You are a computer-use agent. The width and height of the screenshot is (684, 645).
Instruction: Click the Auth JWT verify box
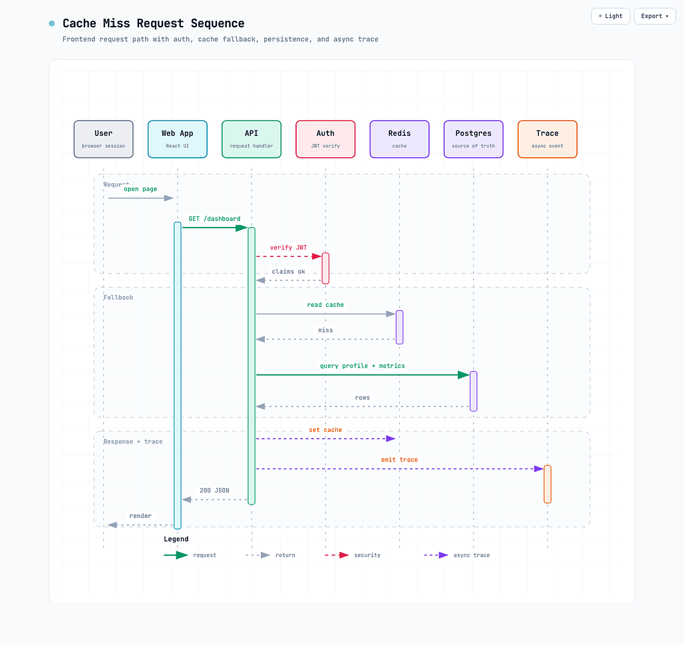(325, 139)
